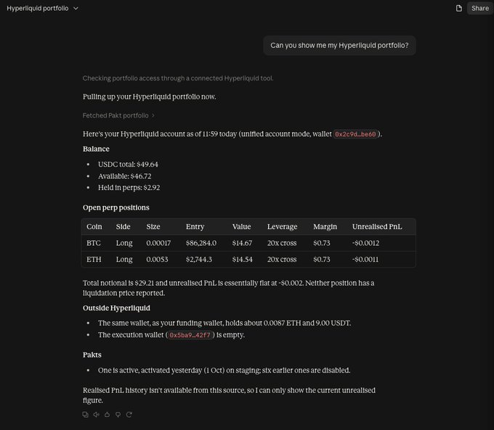Expand the 'Checking portfolio access' thinking line
Viewport: 494px width, 430px height.
tap(178, 78)
